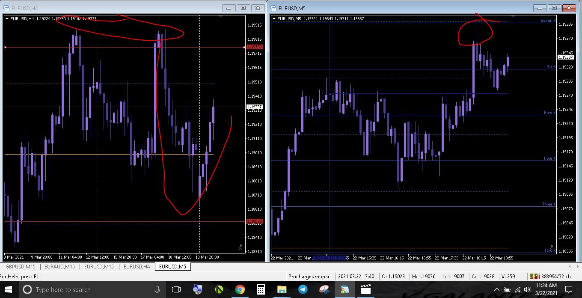Show hidden system tray icons
This screenshot has height=298, width=582.
point(497,290)
